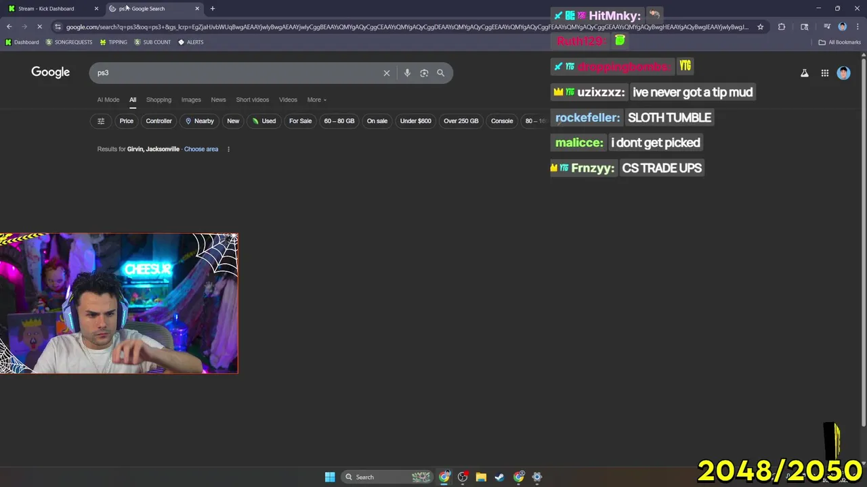Apply the Console filter chip
The image size is (867, 487).
[x=502, y=121]
